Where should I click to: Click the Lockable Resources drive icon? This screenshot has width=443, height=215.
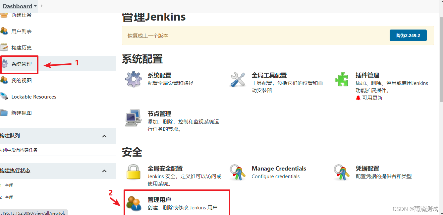(4, 97)
